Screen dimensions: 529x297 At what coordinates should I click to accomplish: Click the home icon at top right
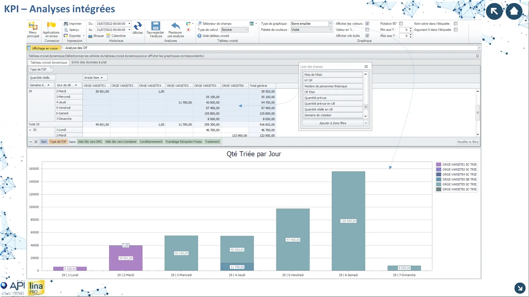pyautogui.click(x=514, y=11)
